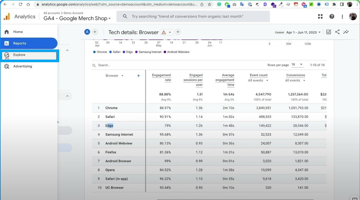The height and width of the screenshot is (200, 360).
Task: Open the Analytics more options dots
Action: pyautogui.click(x=342, y=17)
